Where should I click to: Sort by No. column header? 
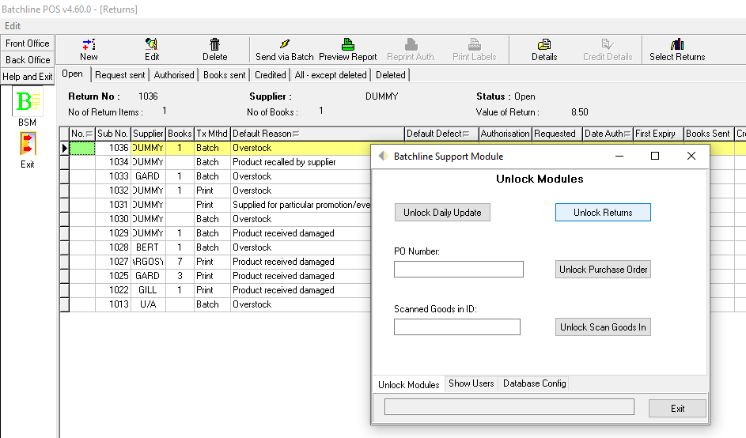coord(81,134)
